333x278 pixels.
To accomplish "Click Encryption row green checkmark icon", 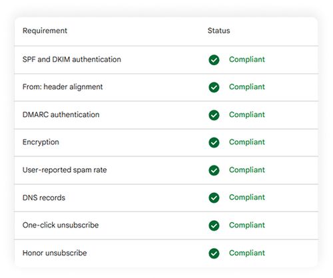I will [214, 142].
